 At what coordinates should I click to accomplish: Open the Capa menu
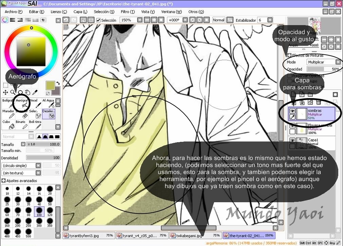[x=80, y=12]
